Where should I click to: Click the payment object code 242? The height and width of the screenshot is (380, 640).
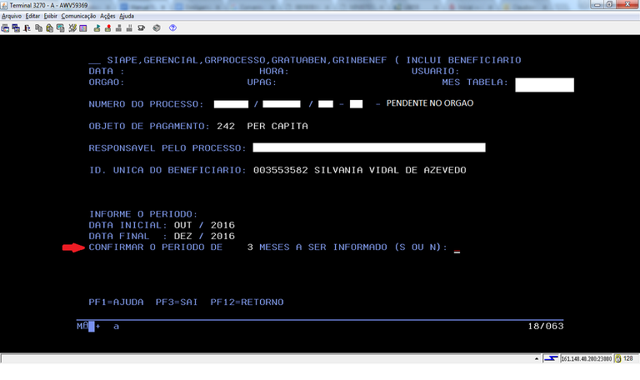pos(226,126)
